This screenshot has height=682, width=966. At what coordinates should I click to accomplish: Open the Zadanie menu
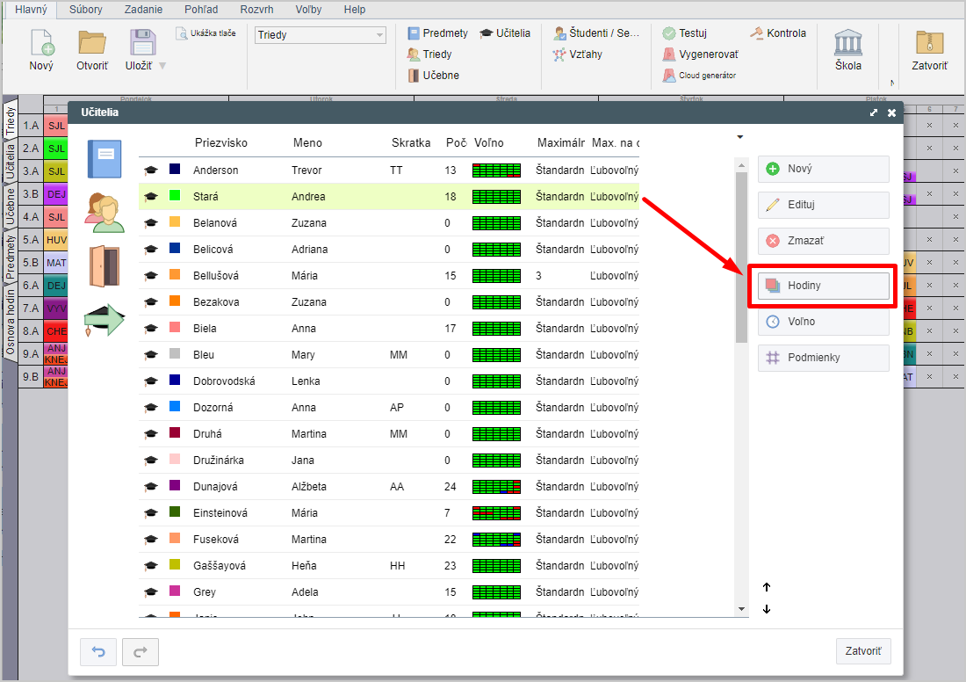(x=143, y=10)
